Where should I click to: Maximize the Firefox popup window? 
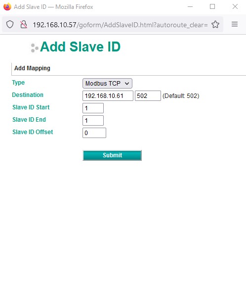click(x=212, y=6)
